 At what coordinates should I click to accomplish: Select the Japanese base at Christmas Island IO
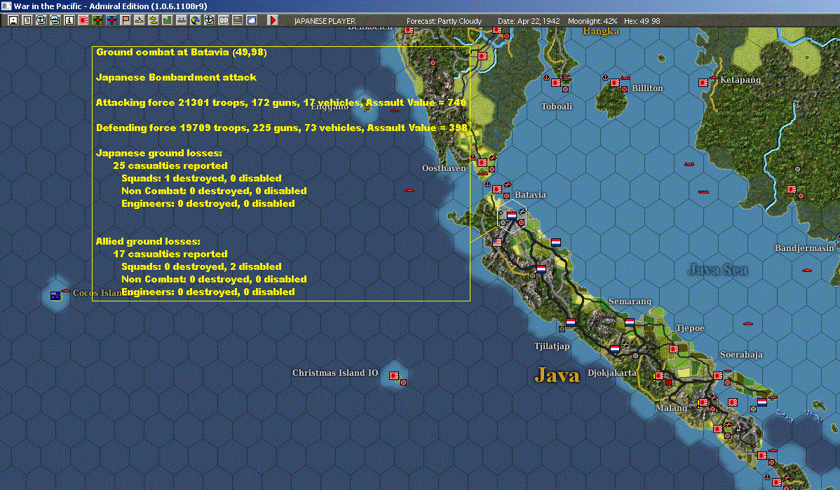point(394,376)
